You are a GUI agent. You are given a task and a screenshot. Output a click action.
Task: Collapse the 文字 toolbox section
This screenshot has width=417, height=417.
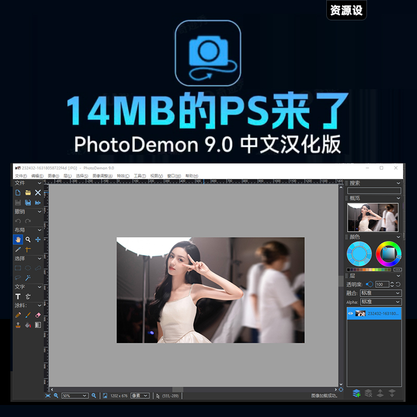tap(40, 287)
